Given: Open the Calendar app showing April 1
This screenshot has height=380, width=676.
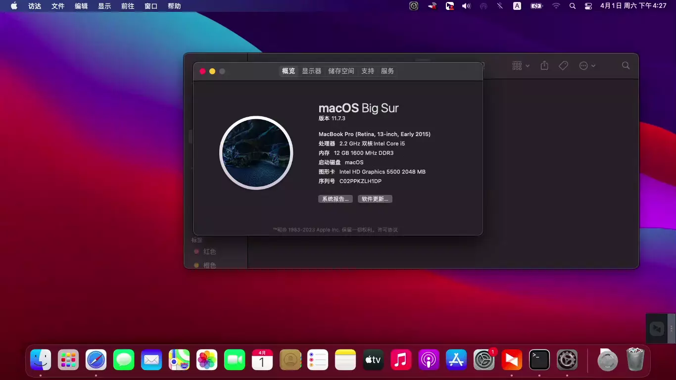Looking at the screenshot, I should (x=262, y=360).
